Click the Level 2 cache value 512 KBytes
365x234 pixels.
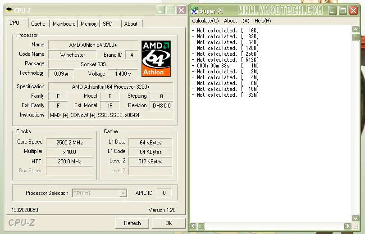(x=151, y=162)
